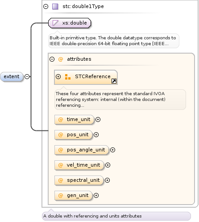This screenshot has height=222, width=199.
Task: Select the attributes header label
Action: coord(79,59)
